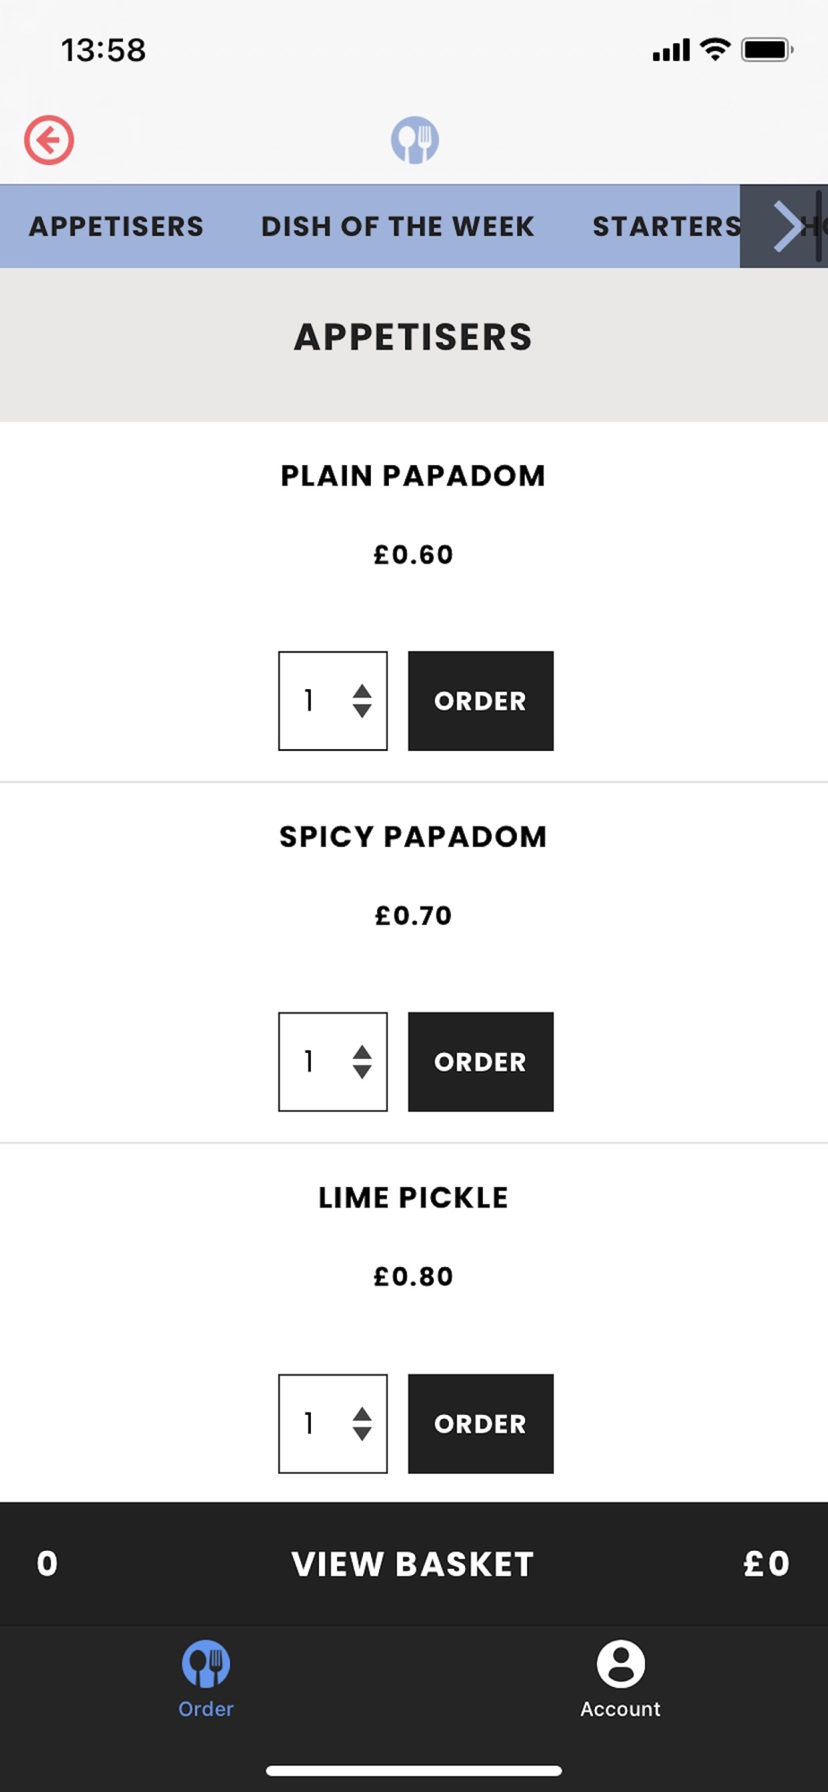Tap the battery indicator icon
The width and height of the screenshot is (828, 1792).
[766, 49]
